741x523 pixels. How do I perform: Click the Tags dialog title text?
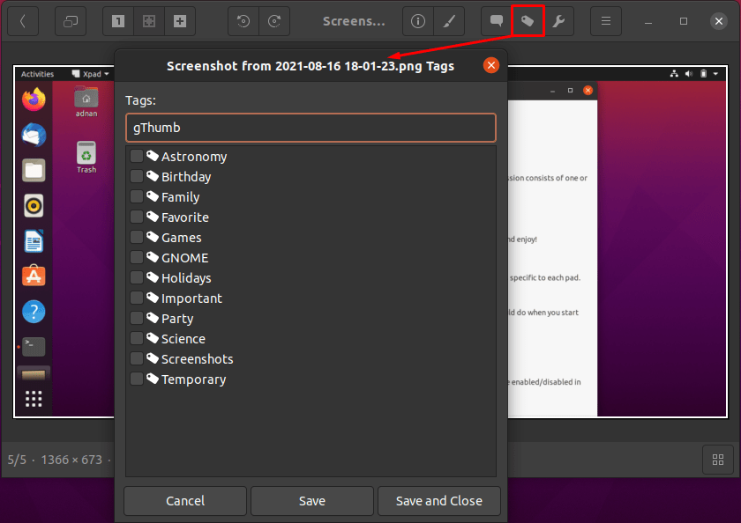tap(311, 66)
